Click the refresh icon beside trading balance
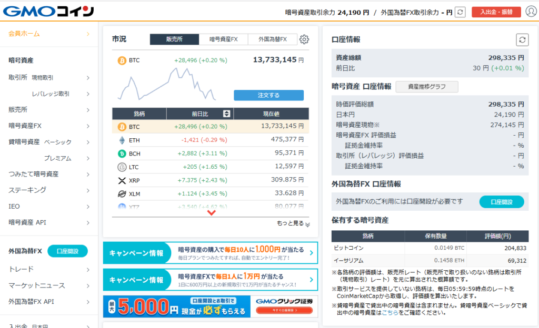The width and height of the screenshot is (539, 328). pyautogui.click(x=460, y=12)
